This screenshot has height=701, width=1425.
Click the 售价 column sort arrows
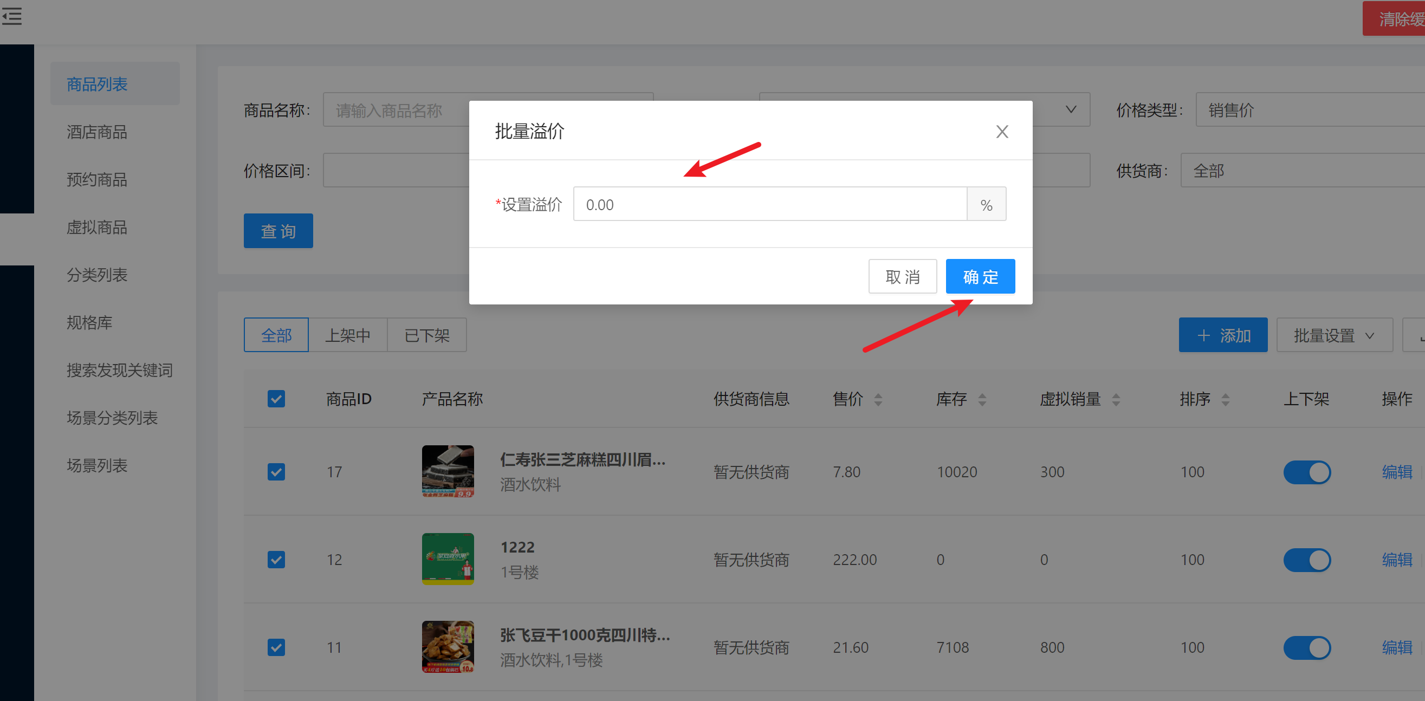878,399
